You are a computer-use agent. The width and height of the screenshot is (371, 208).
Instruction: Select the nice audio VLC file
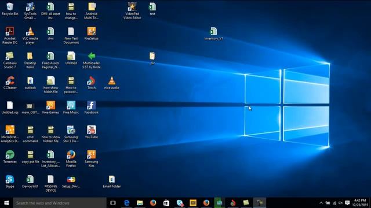(112, 83)
